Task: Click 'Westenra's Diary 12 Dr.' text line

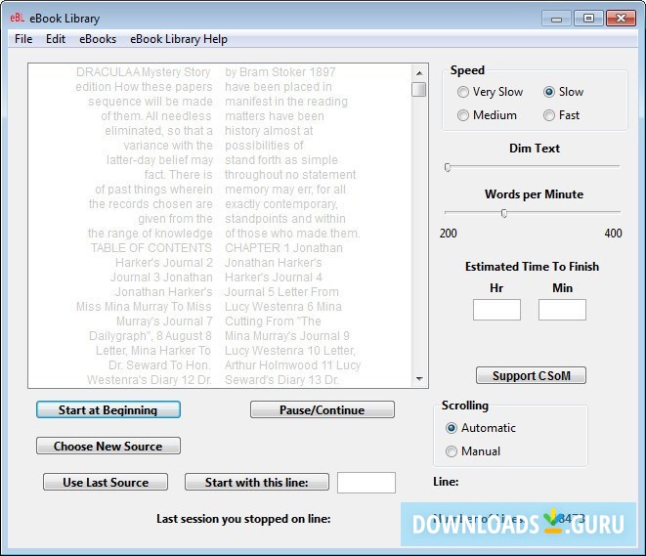Action: click(150, 380)
